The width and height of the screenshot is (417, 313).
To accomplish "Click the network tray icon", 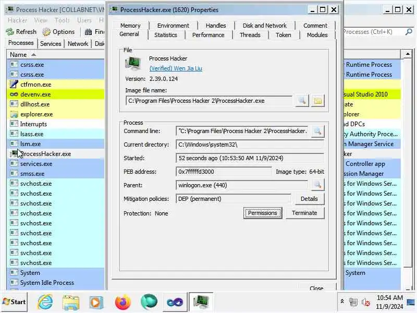I will (x=353, y=302).
